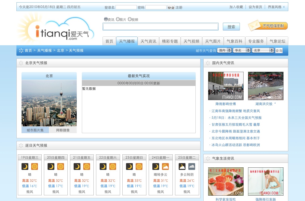Click the grey overcast cloud icon for the 25th
Screen dimensions: 305x201
click(192, 167)
